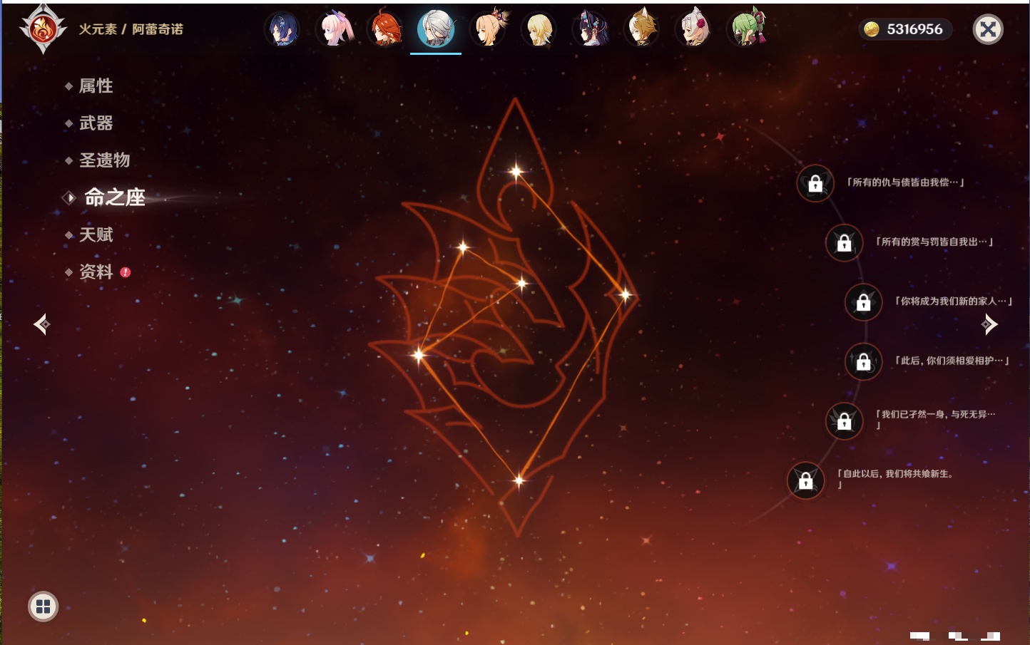Open the 属性 attributes tab

[96, 86]
